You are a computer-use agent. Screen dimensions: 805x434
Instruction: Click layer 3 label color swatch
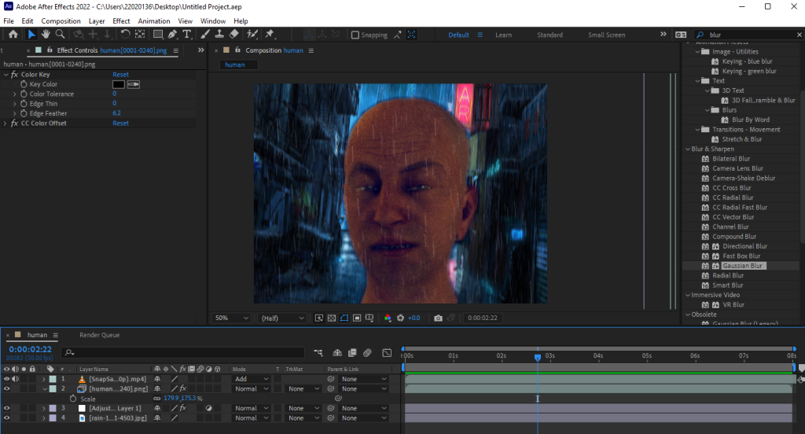(53, 408)
